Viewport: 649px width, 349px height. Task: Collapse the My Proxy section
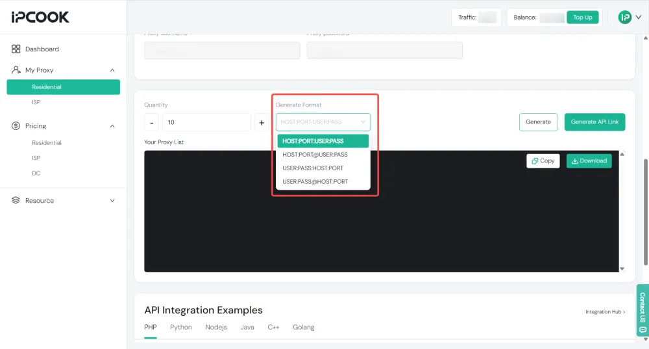112,70
